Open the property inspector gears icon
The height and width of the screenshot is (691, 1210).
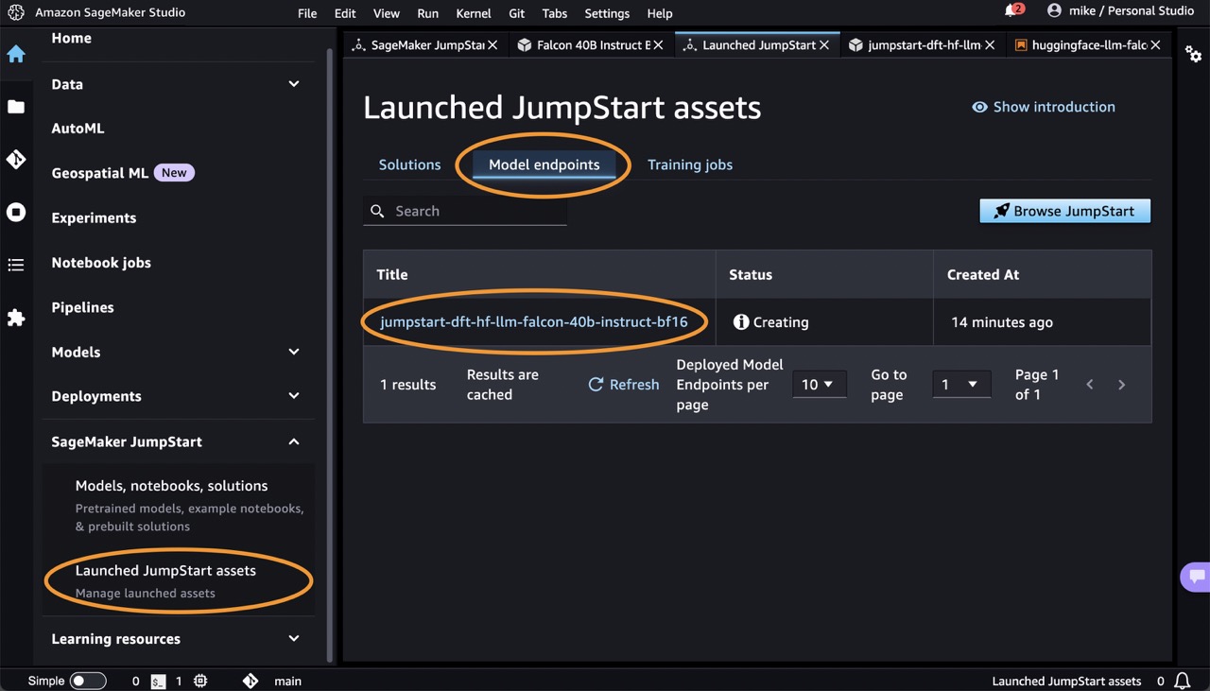[x=1194, y=54]
